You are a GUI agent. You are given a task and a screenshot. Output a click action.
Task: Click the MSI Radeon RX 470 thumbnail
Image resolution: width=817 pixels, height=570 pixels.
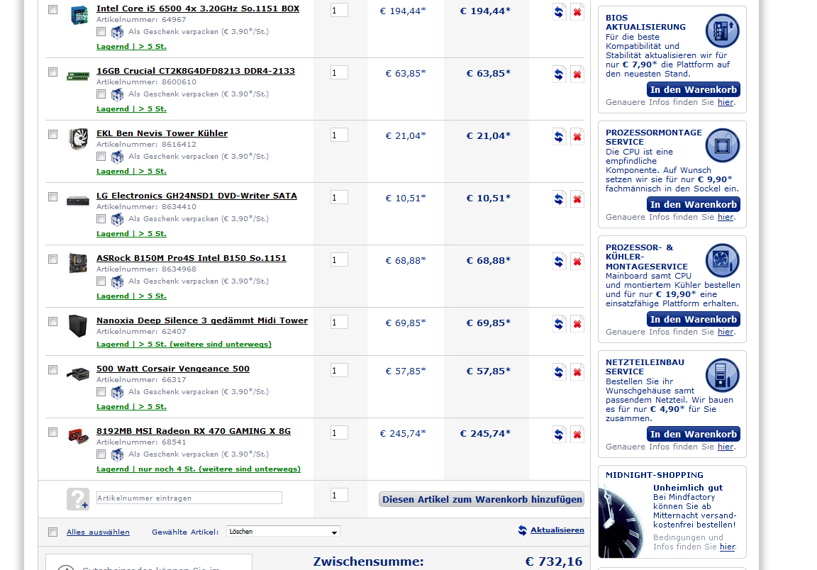(x=78, y=435)
